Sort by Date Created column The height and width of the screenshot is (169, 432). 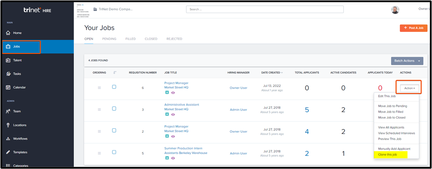click(x=272, y=73)
